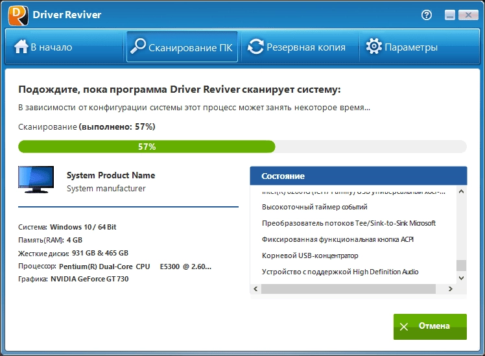The image size is (485, 356).
Task: Open help via question mark icon
Action: (x=427, y=15)
